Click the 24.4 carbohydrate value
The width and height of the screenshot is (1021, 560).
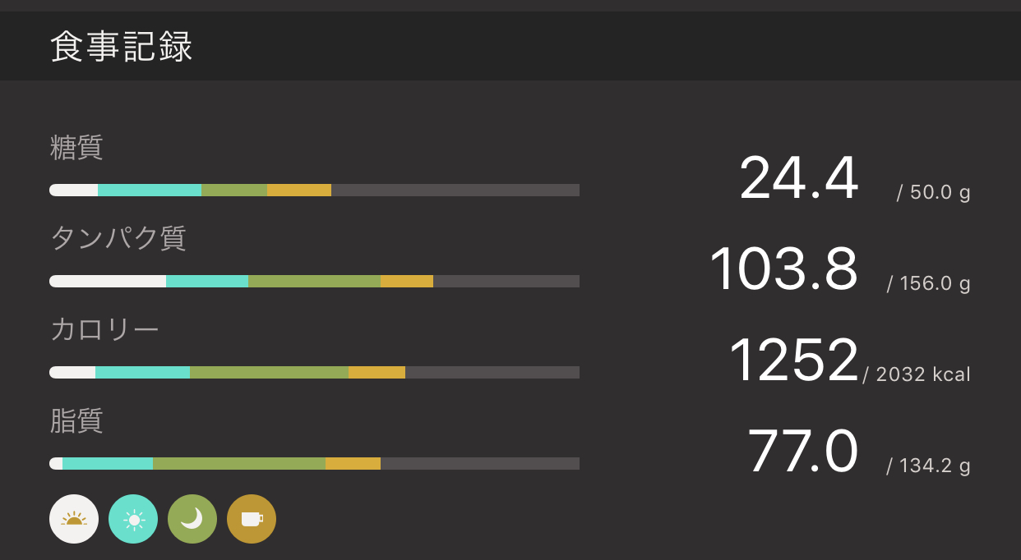(x=798, y=178)
